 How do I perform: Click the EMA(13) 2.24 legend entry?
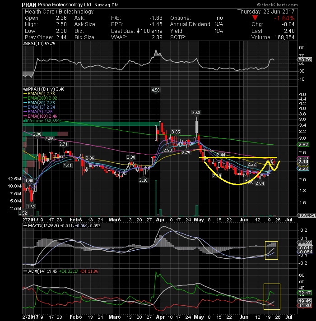[41, 107]
